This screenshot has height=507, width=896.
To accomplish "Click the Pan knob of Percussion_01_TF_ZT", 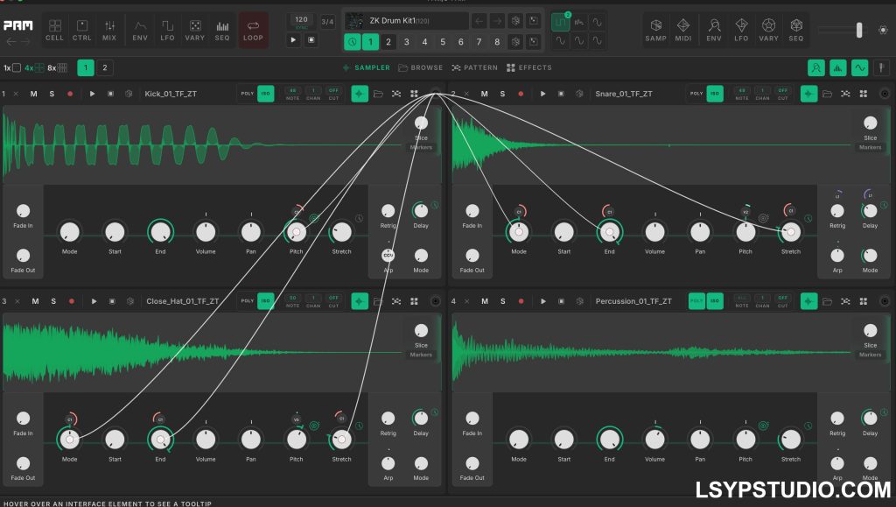I will (x=700, y=440).
